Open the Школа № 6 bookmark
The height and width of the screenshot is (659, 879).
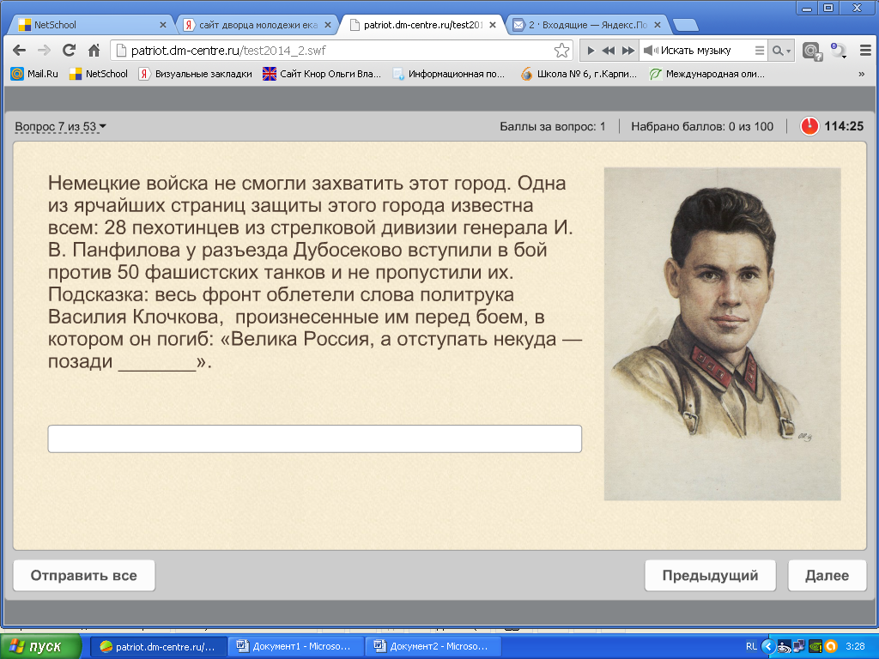point(579,74)
